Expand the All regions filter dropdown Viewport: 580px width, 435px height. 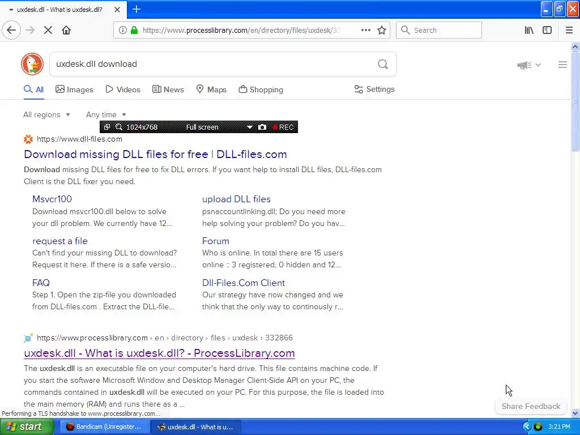46,114
